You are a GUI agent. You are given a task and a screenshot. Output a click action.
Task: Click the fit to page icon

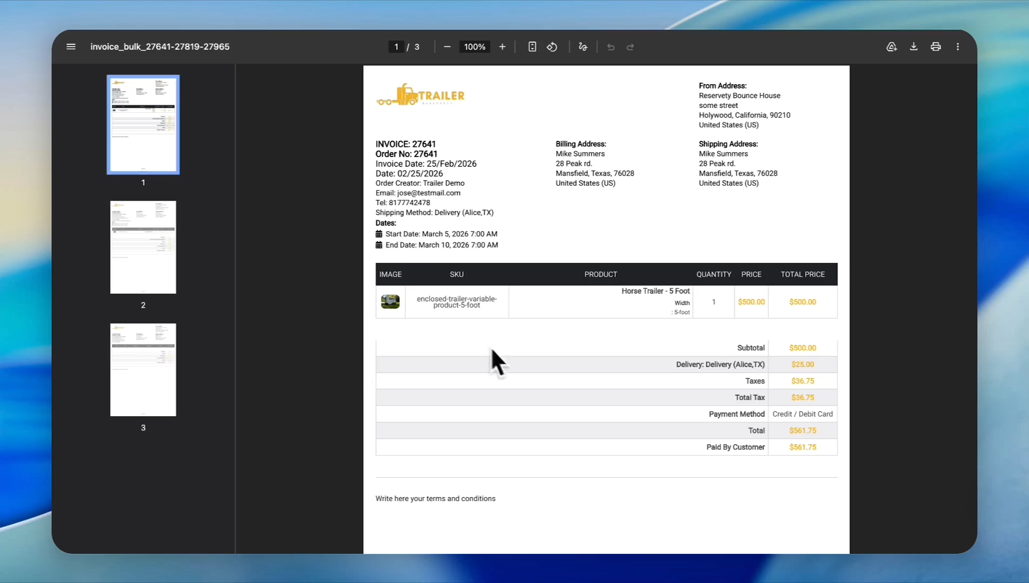(x=532, y=47)
